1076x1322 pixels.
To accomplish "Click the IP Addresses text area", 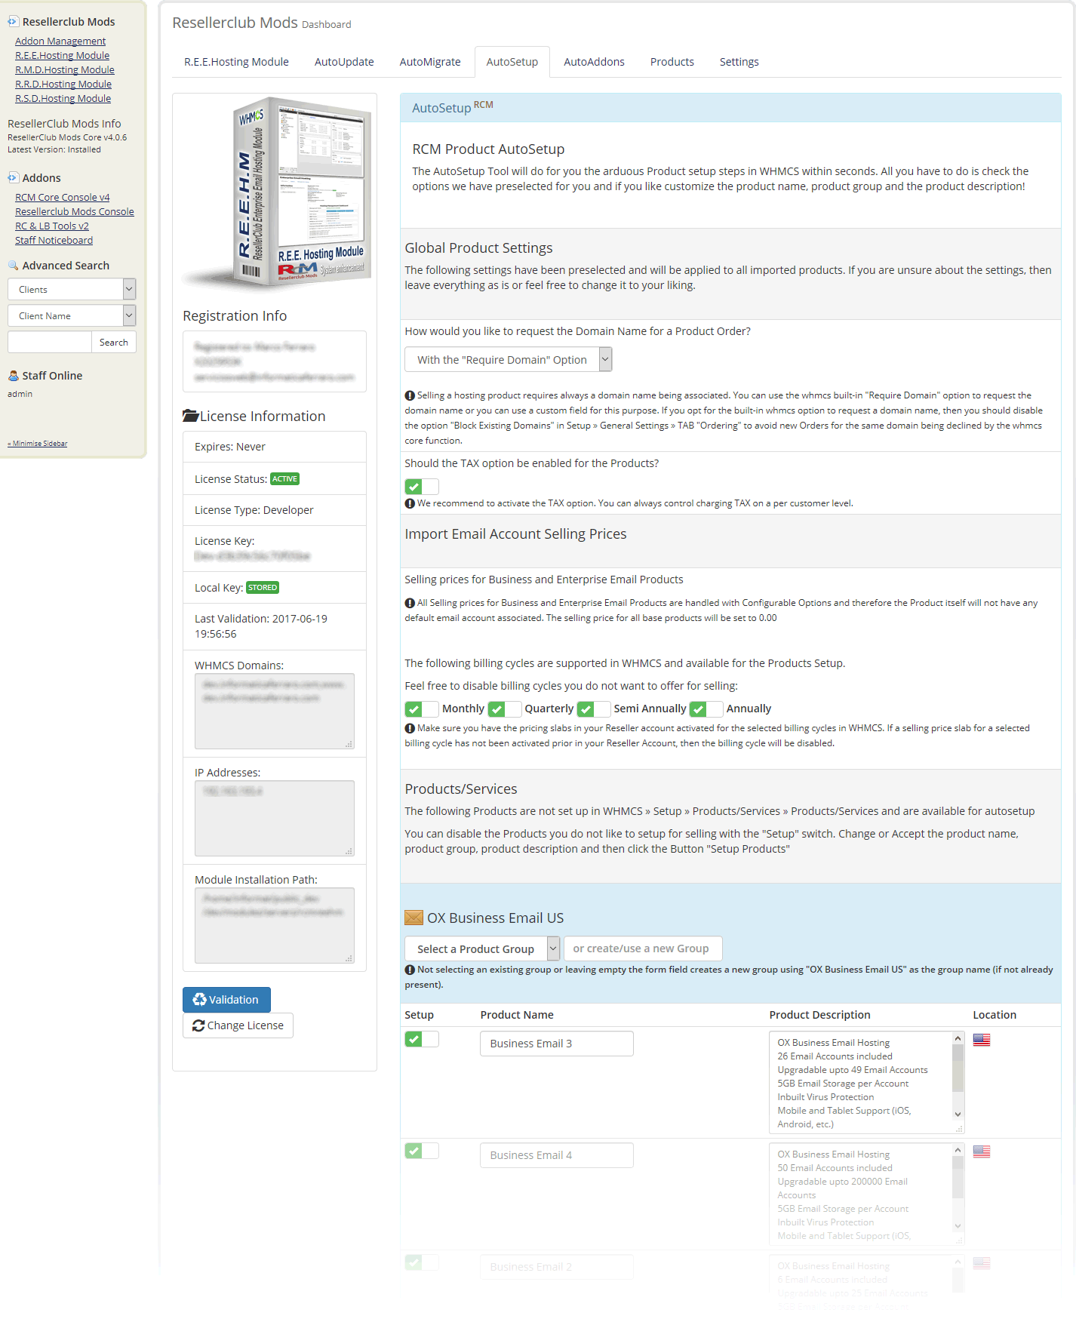I will [x=275, y=818].
